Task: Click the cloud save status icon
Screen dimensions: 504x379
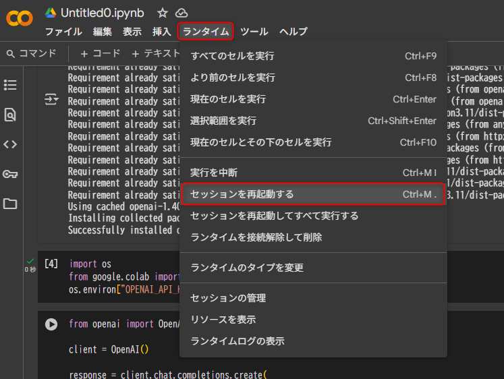Action: (x=181, y=13)
